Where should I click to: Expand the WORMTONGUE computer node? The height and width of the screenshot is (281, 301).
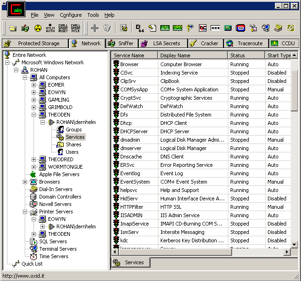tap(34, 167)
